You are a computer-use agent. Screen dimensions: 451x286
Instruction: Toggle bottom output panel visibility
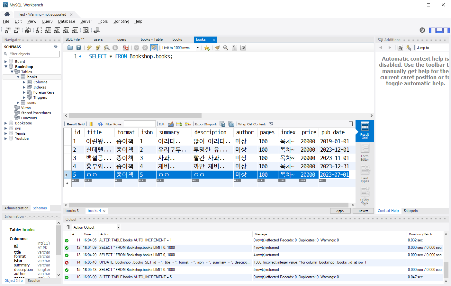pos(439,30)
